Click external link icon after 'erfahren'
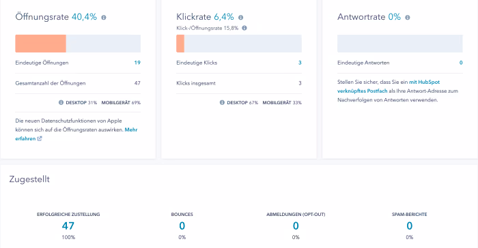 40,138
